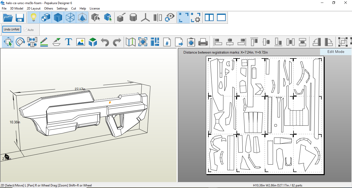Expand the Others menu
This screenshot has width=352, height=188.
48,8
